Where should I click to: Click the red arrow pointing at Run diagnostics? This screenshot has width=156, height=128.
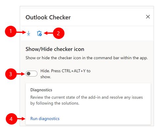tap(21, 119)
